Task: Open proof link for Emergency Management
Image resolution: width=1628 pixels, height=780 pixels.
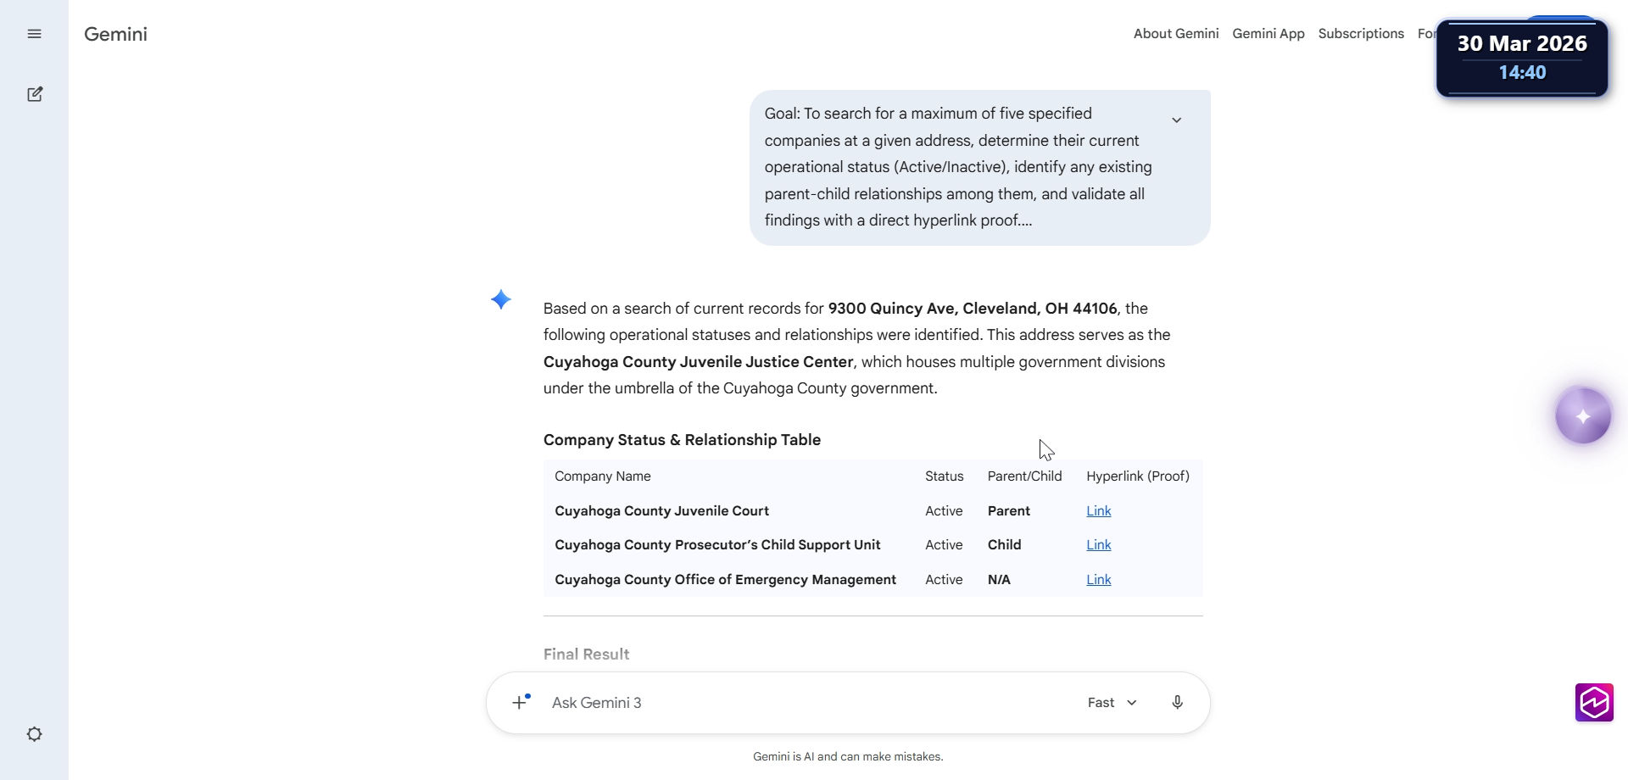Action: [x=1099, y=580]
